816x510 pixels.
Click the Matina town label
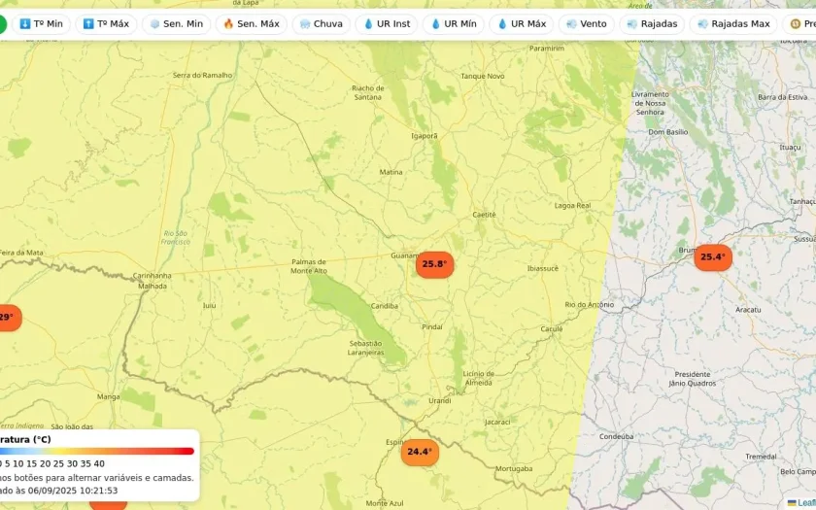click(391, 172)
